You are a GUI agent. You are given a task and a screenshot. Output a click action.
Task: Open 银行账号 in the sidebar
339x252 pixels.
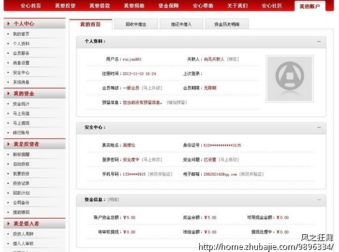click(x=21, y=133)
